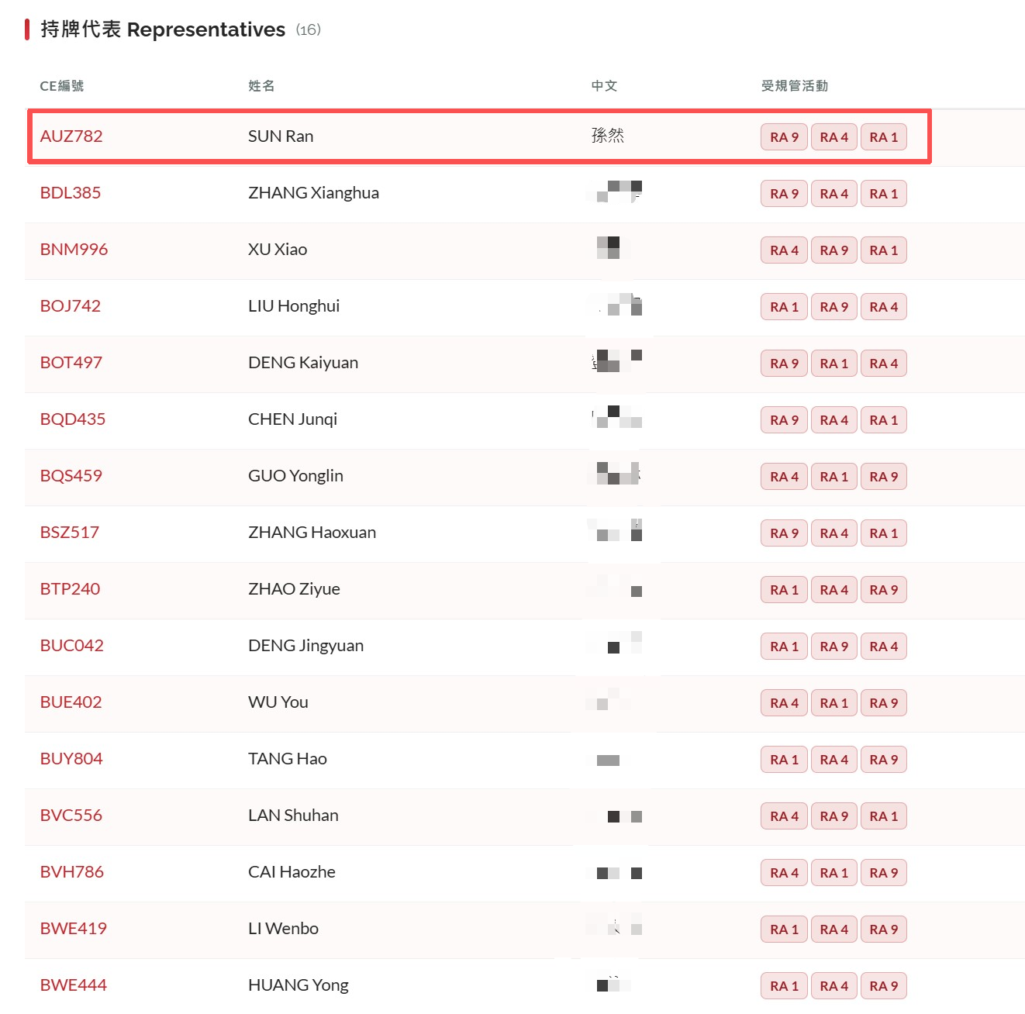Open the BNM996 representative record
The image size is (1025, 1014).
[x=74, y=250]
